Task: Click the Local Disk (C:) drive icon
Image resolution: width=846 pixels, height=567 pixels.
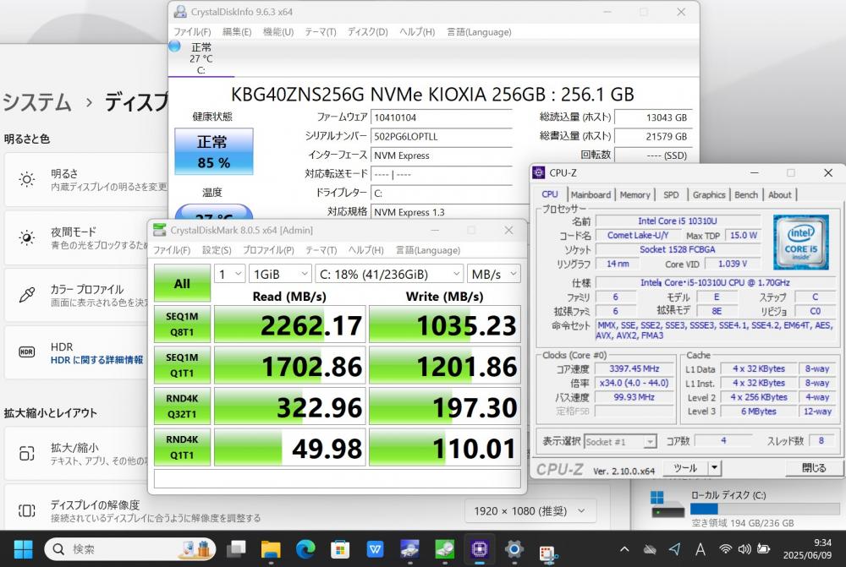Action: (x=667, y=504)
